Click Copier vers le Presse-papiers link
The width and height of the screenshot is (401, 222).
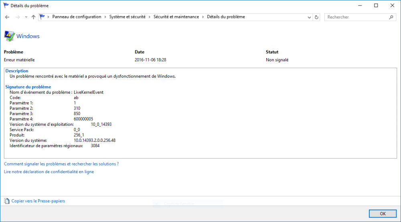(x=38, y=201)
